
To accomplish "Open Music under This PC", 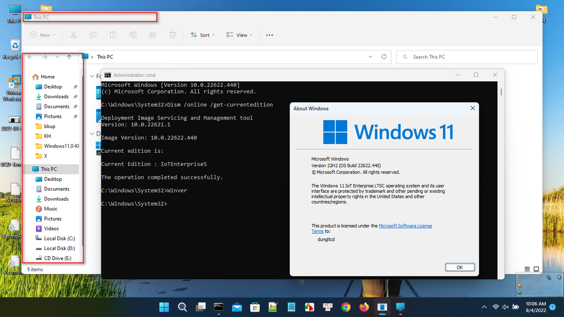I will click(52, 209).
